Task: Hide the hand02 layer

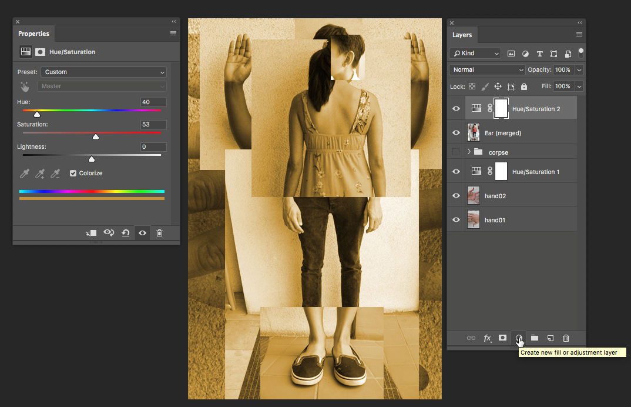Action: [456, 196]
